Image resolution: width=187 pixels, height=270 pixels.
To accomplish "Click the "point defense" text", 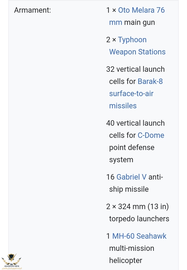I will [x=132, y=148].
